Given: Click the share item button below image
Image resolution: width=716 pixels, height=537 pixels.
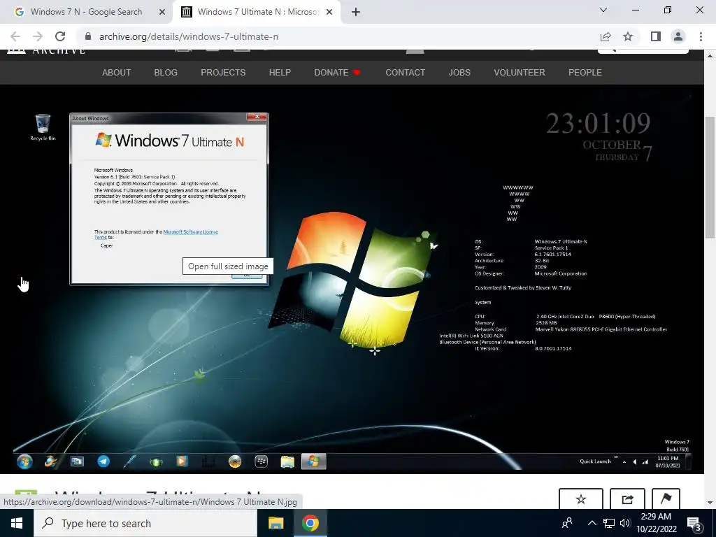Looking at the screenshot, I should (627, 499).
